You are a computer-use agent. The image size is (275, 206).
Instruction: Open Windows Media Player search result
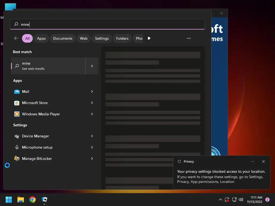point(55,114)
